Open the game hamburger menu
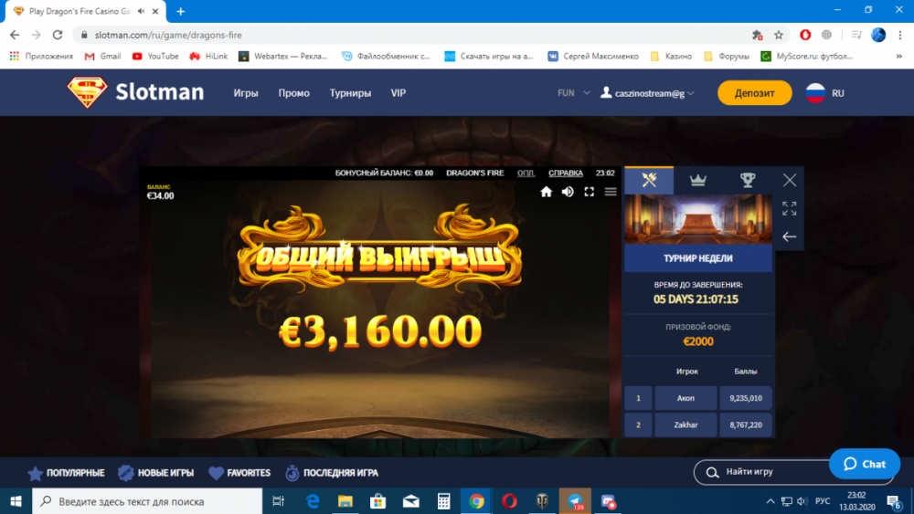The height and width of the screenshot is (514, 914). click(611, 192)
